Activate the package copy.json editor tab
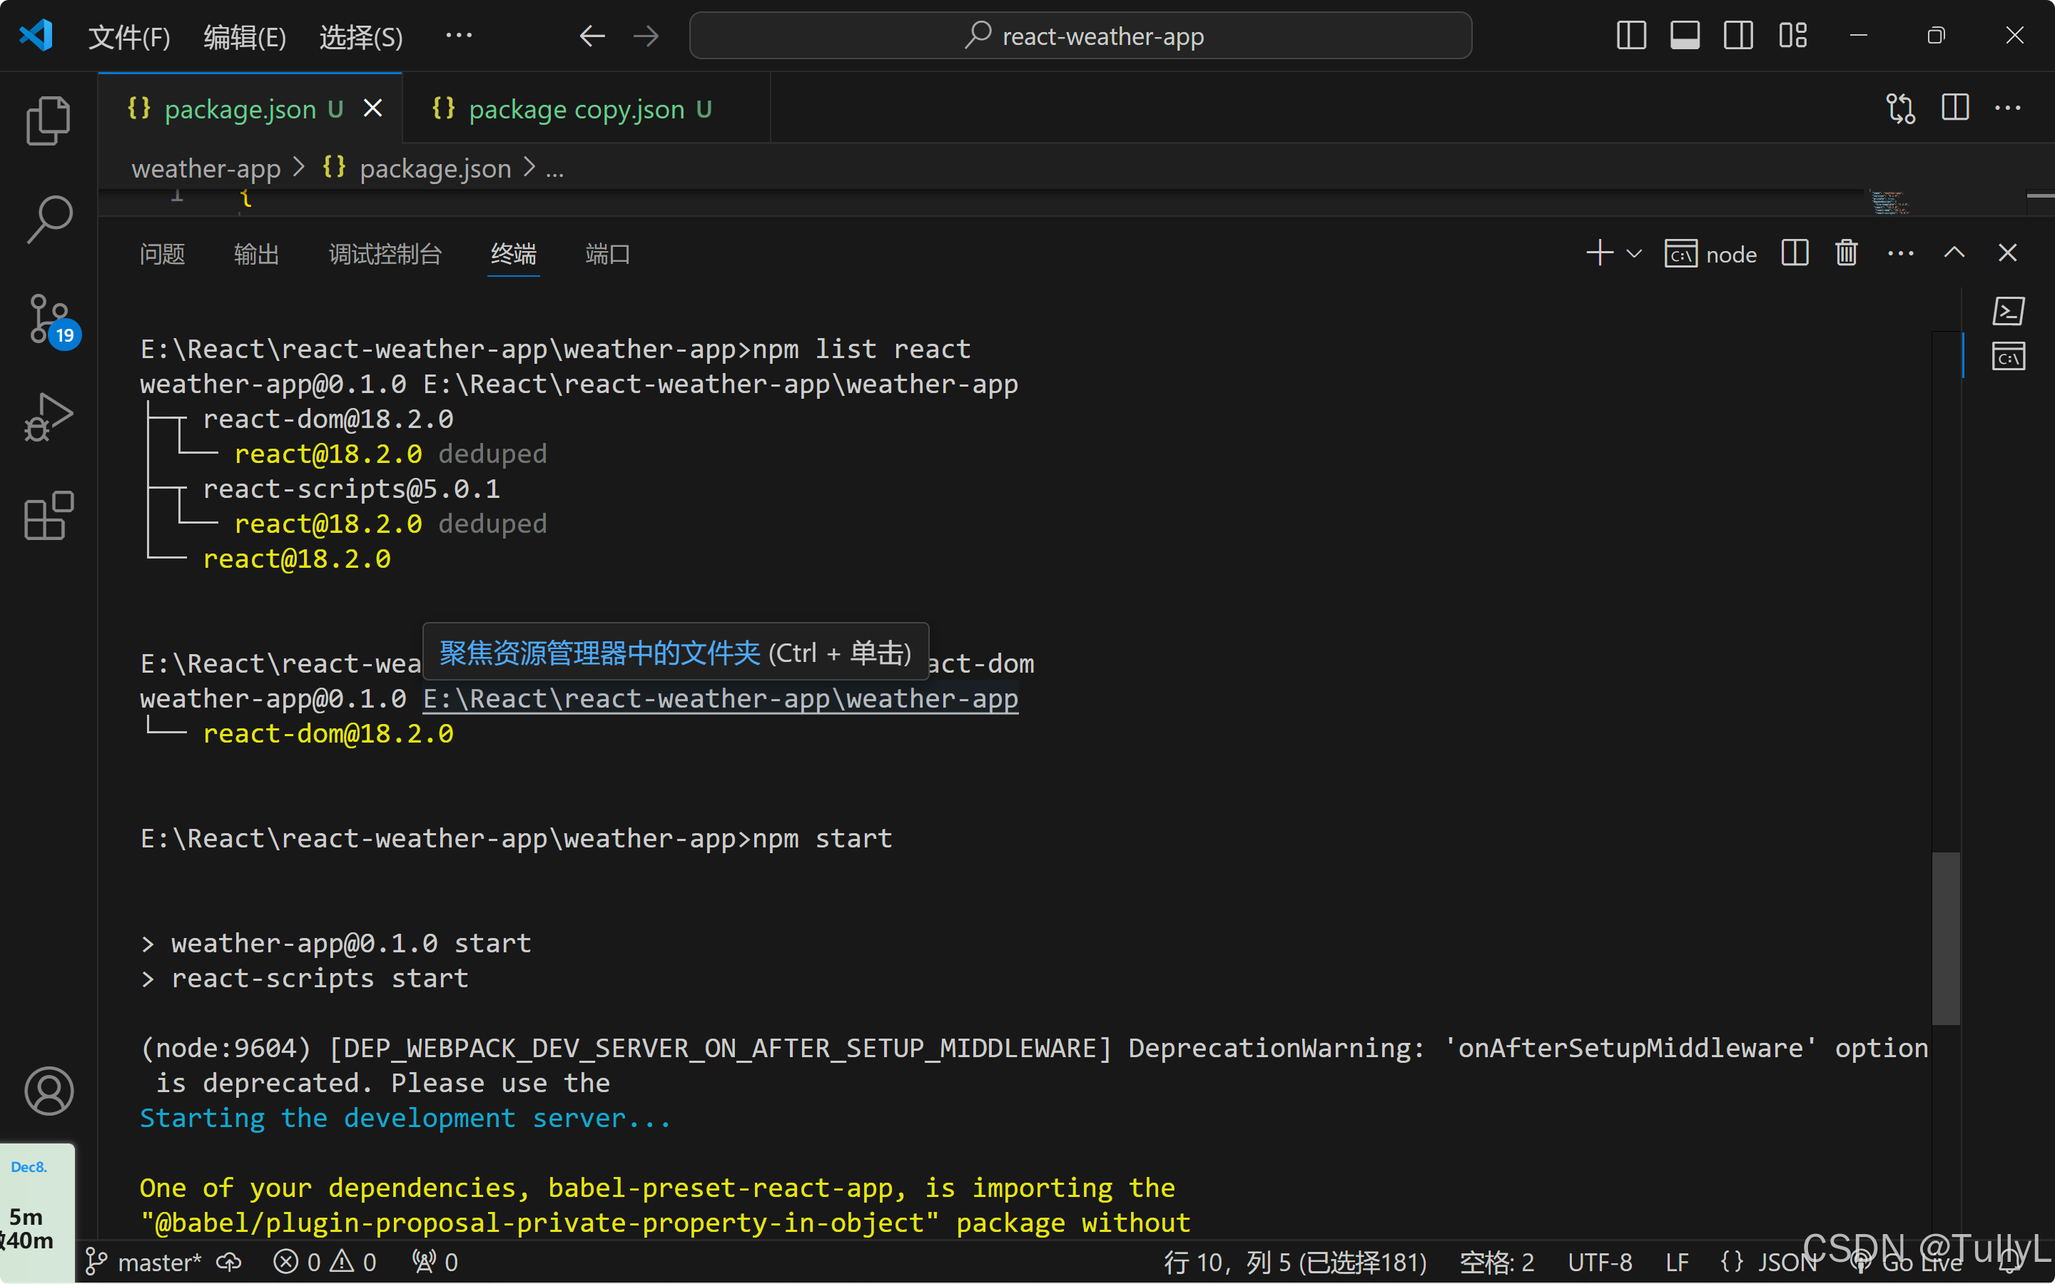2055x1284 pixels. [x=586, y=108]
